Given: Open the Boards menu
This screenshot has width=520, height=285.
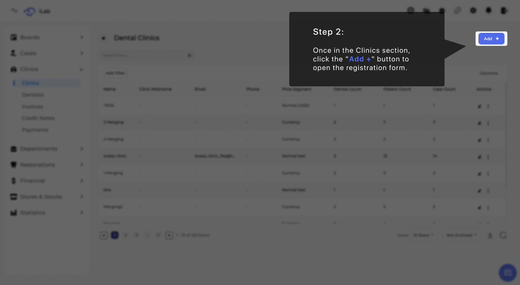Looking at the screenshot, I should pos(47,37).
